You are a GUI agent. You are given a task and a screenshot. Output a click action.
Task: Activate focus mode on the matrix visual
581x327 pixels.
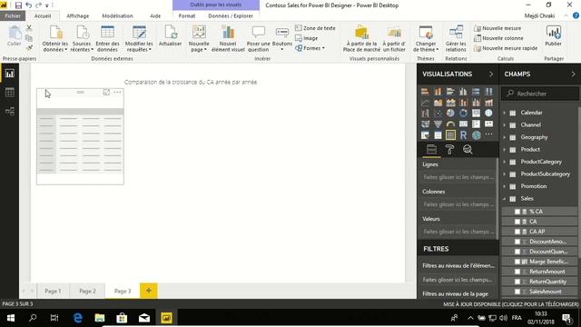click(x=106, y=92)
